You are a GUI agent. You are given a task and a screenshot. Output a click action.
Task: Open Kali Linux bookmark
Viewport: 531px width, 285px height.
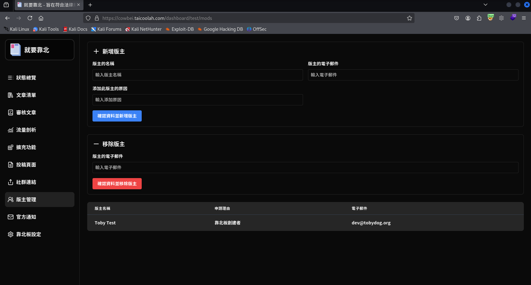(x=17, y=29)
